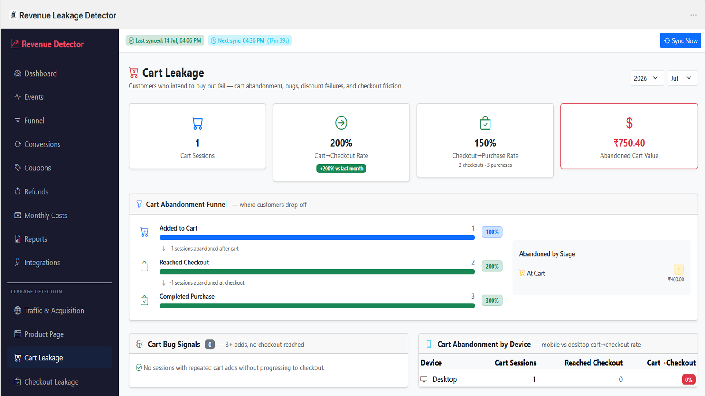Click the green Reached Checkout progress bar
705x396 pixels.
317,272
